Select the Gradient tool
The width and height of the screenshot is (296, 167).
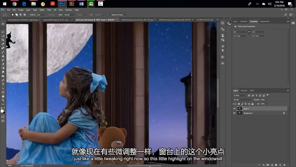(3, 68)
